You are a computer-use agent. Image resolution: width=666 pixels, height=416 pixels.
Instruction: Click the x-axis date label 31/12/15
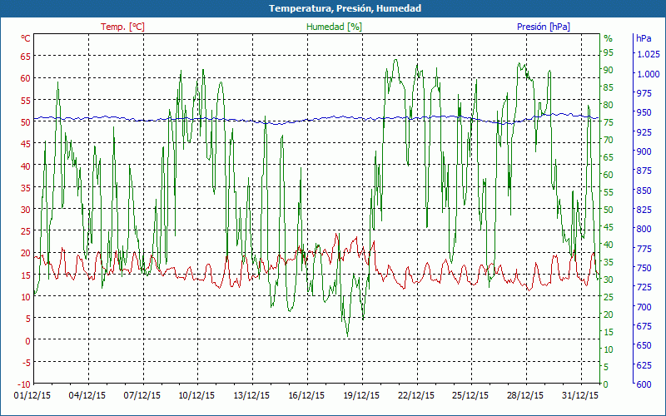click(x=580, y=395)
